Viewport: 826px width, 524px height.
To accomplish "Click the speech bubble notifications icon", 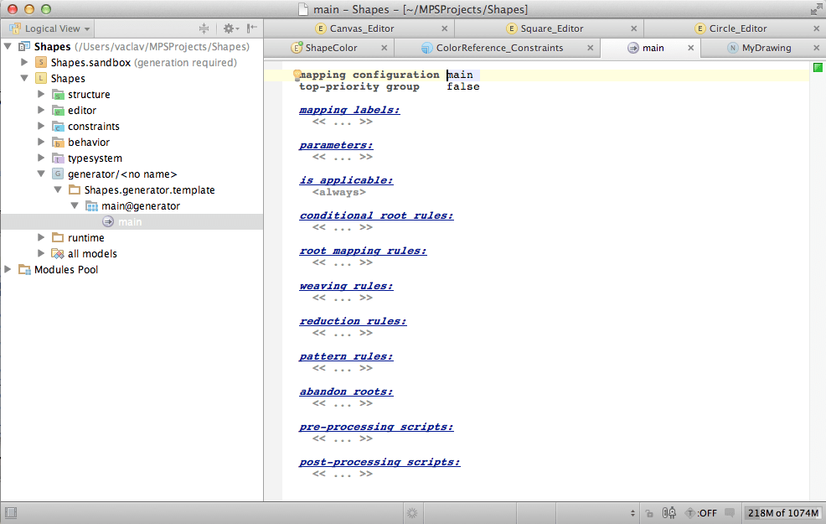I will coord(730,513).
